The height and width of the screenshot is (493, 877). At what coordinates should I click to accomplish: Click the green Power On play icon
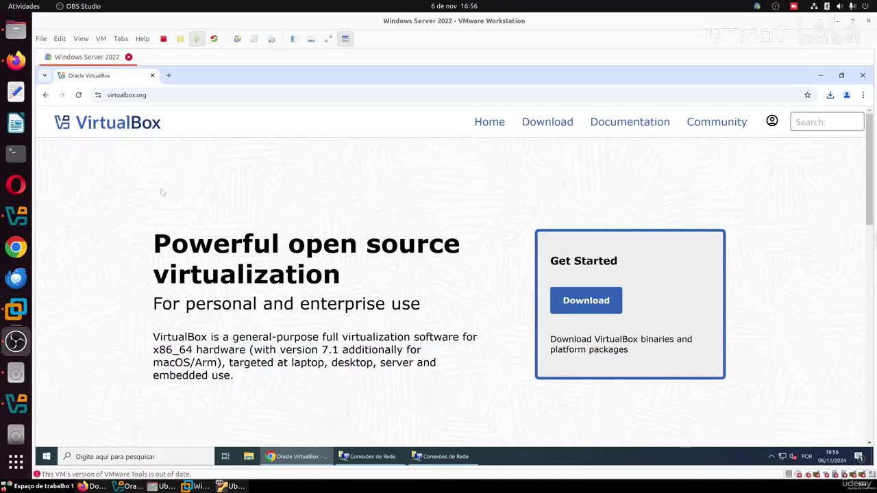click(197, 39)
